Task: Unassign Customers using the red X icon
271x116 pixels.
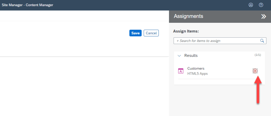Action: pyautogui.click(x=255, y=71)
